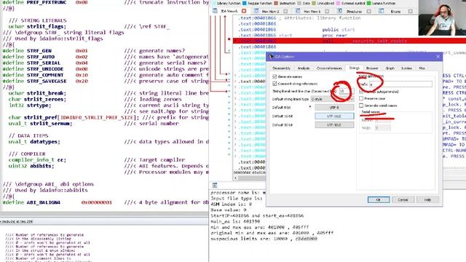Click the 'STRF_UNICODE' define in source
This screenshot has width=466, height=262.
tap(45, 69)
